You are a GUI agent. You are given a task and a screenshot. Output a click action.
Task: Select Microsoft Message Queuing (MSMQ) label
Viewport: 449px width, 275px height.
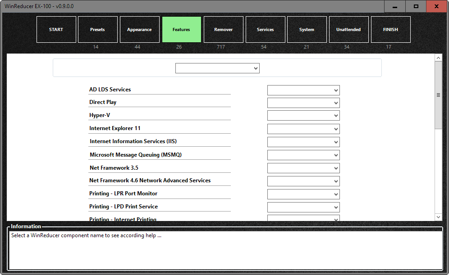tap(136, 155)
